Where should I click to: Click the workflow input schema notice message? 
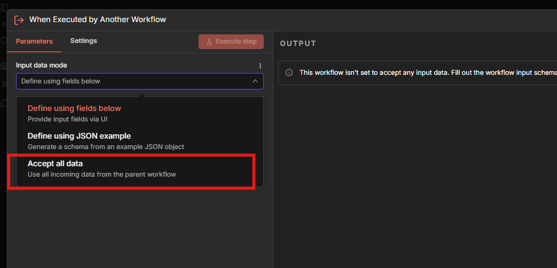(x=424, y=72)
